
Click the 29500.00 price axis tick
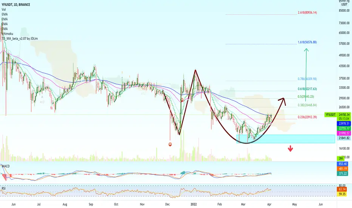click(x=344, y=98)
